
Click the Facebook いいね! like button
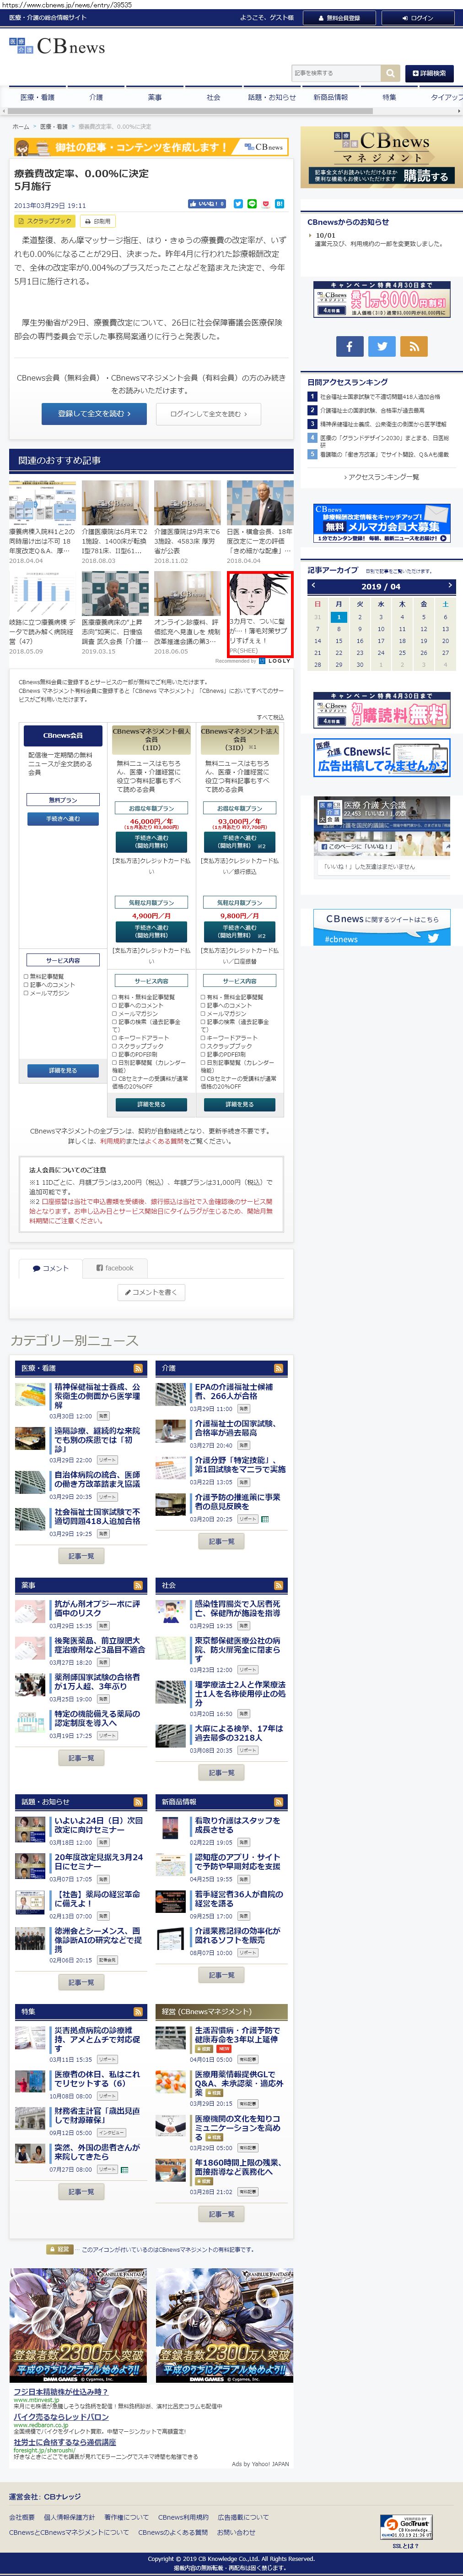pos(207,204)
